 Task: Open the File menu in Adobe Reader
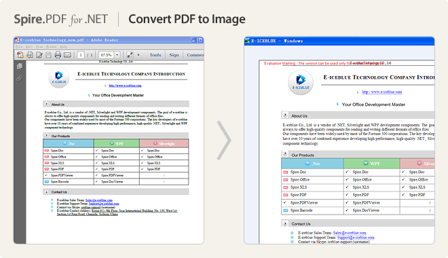point(19,47)
